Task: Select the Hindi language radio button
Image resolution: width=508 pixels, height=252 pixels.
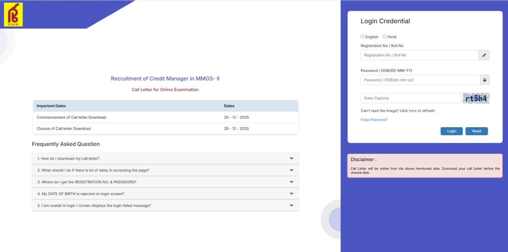Action: (384, 36)
